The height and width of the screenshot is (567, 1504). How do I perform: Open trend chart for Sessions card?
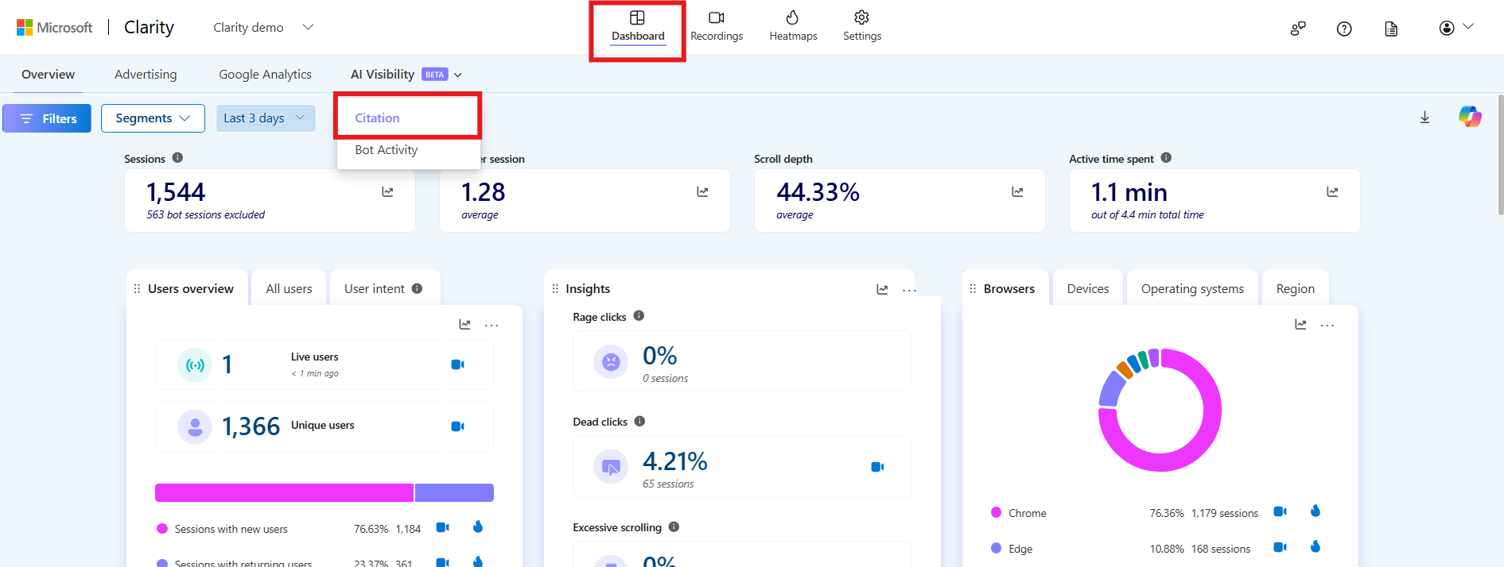tap(387, 191)
